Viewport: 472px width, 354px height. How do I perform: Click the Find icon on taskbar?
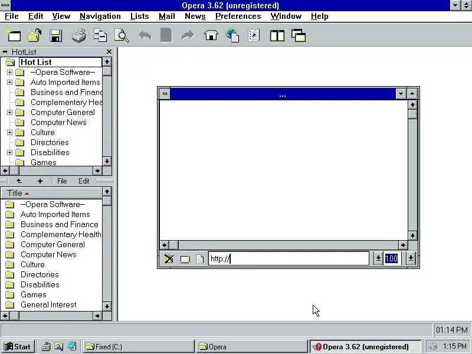pyautogui.click(x=58, y=346)
